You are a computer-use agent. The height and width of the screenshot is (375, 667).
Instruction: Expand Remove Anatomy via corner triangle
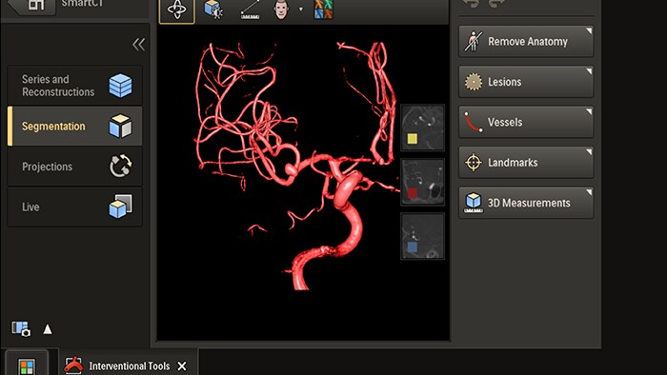(x=589, y=30)
